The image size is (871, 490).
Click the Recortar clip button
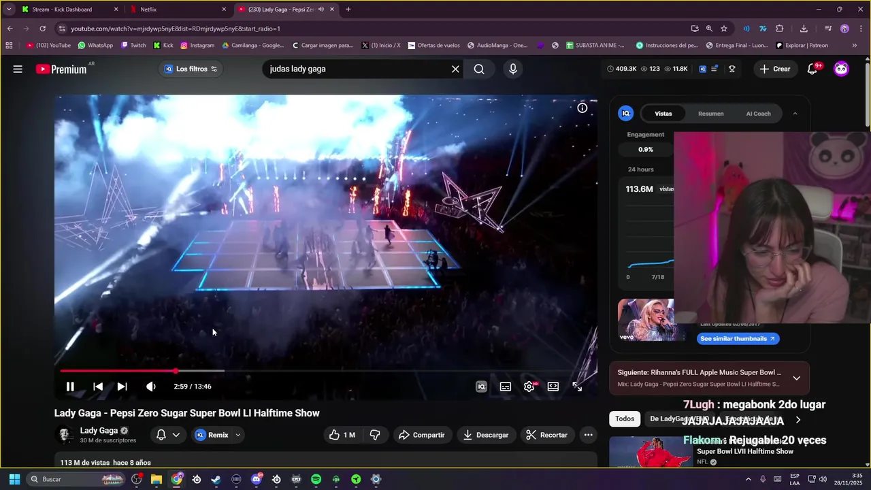pos(547,435)
